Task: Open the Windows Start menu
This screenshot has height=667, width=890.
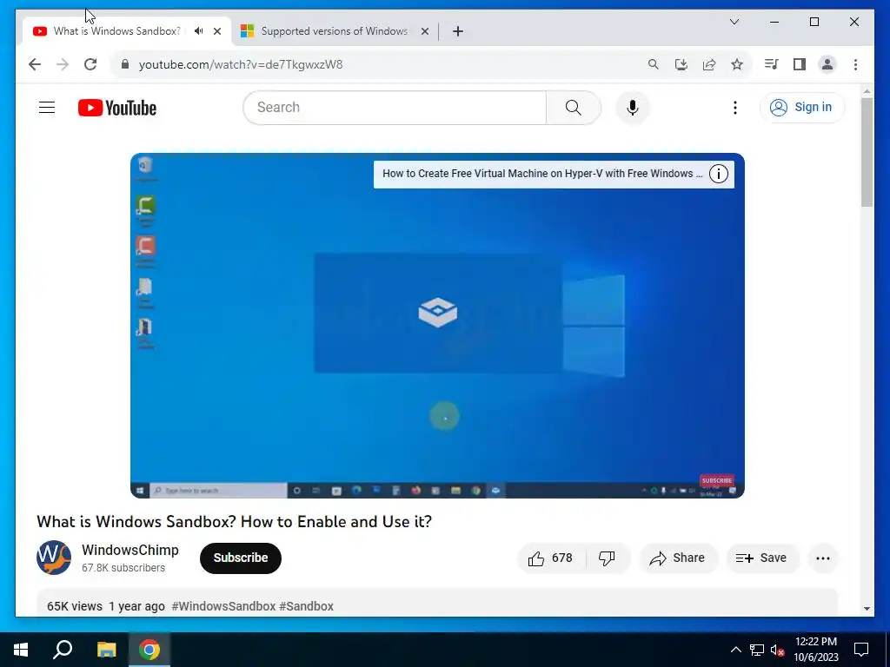Action: point(21,650)
